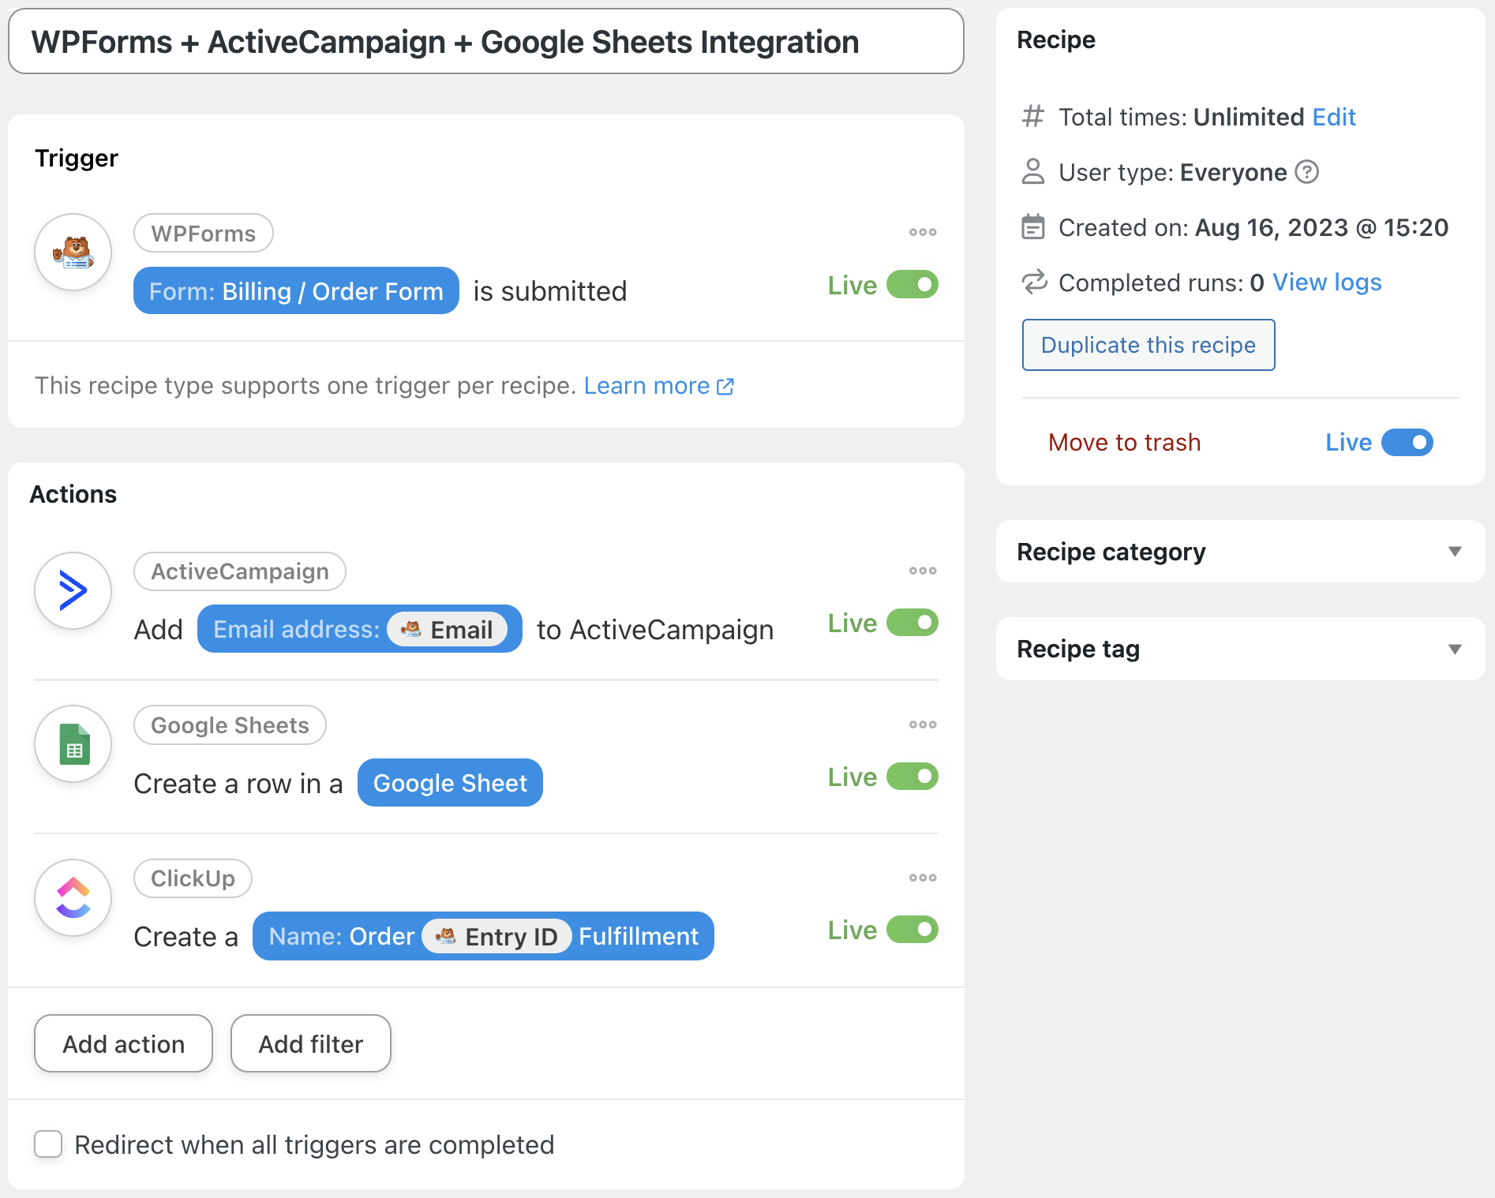Image resolution: width=1495 pixels, height=1198 pixels.
Task: Click the Trigger section heading
Action: tap(77, 158)
